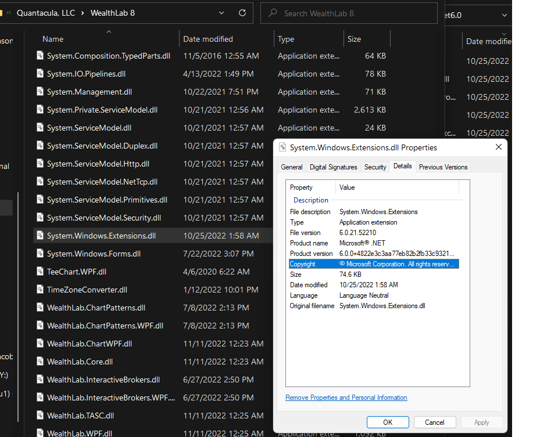Select file System.Management.dll by name
The height and width of the screenshot is (437, 558).
pyautogui.click(x=90, y=92)
